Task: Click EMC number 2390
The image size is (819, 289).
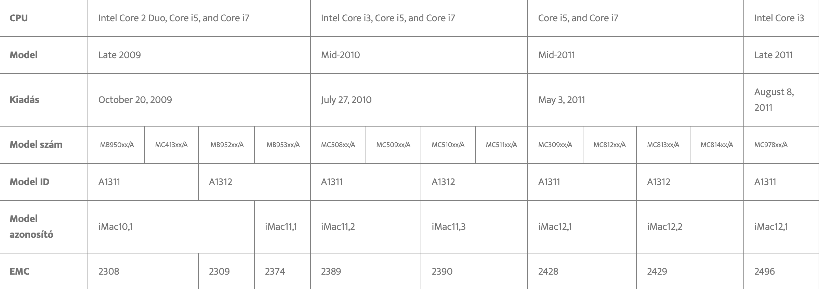Action: point(442,272)
